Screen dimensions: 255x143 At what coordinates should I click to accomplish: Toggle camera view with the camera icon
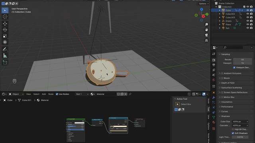click(206, 35)
